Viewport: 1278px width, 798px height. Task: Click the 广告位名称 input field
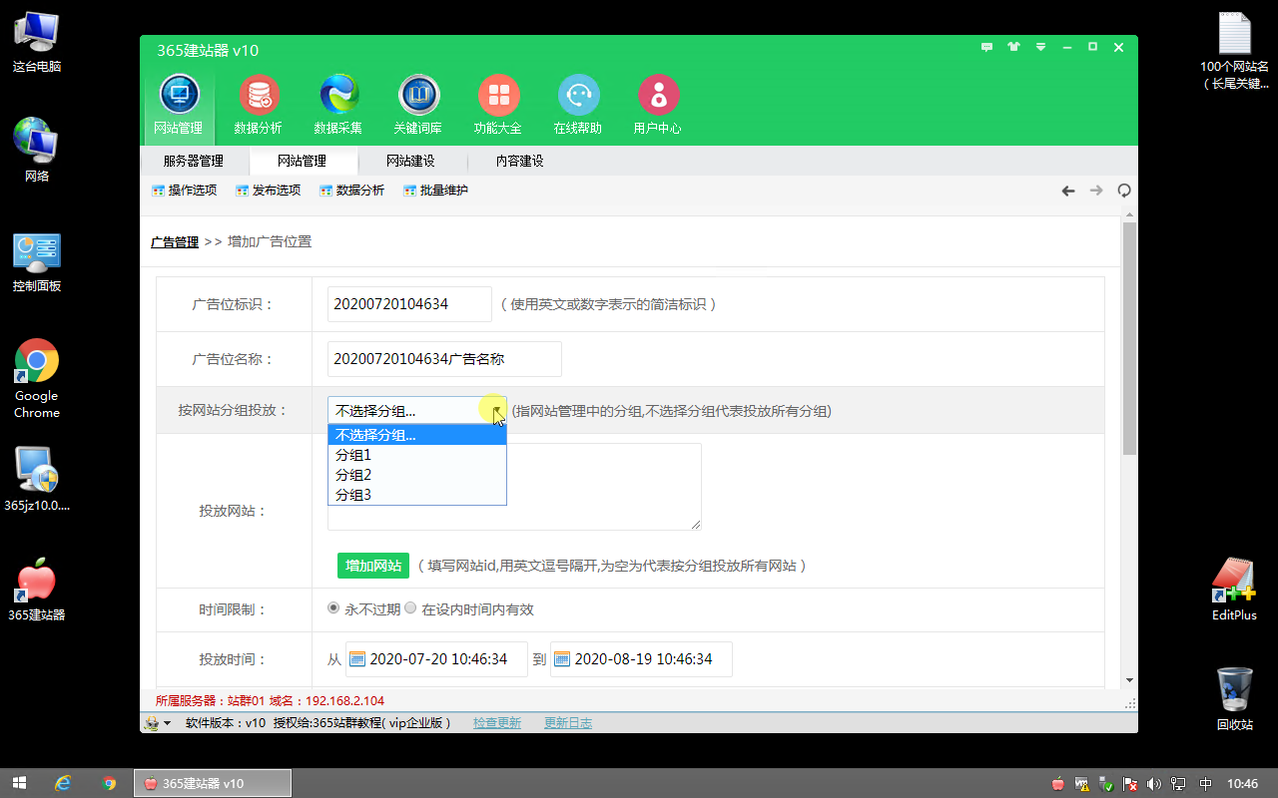pos(444,359)
